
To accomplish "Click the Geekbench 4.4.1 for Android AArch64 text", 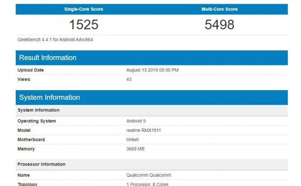I will pos(55,40).
